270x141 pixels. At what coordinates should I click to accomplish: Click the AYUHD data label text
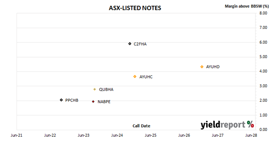(x=213, y=67)
